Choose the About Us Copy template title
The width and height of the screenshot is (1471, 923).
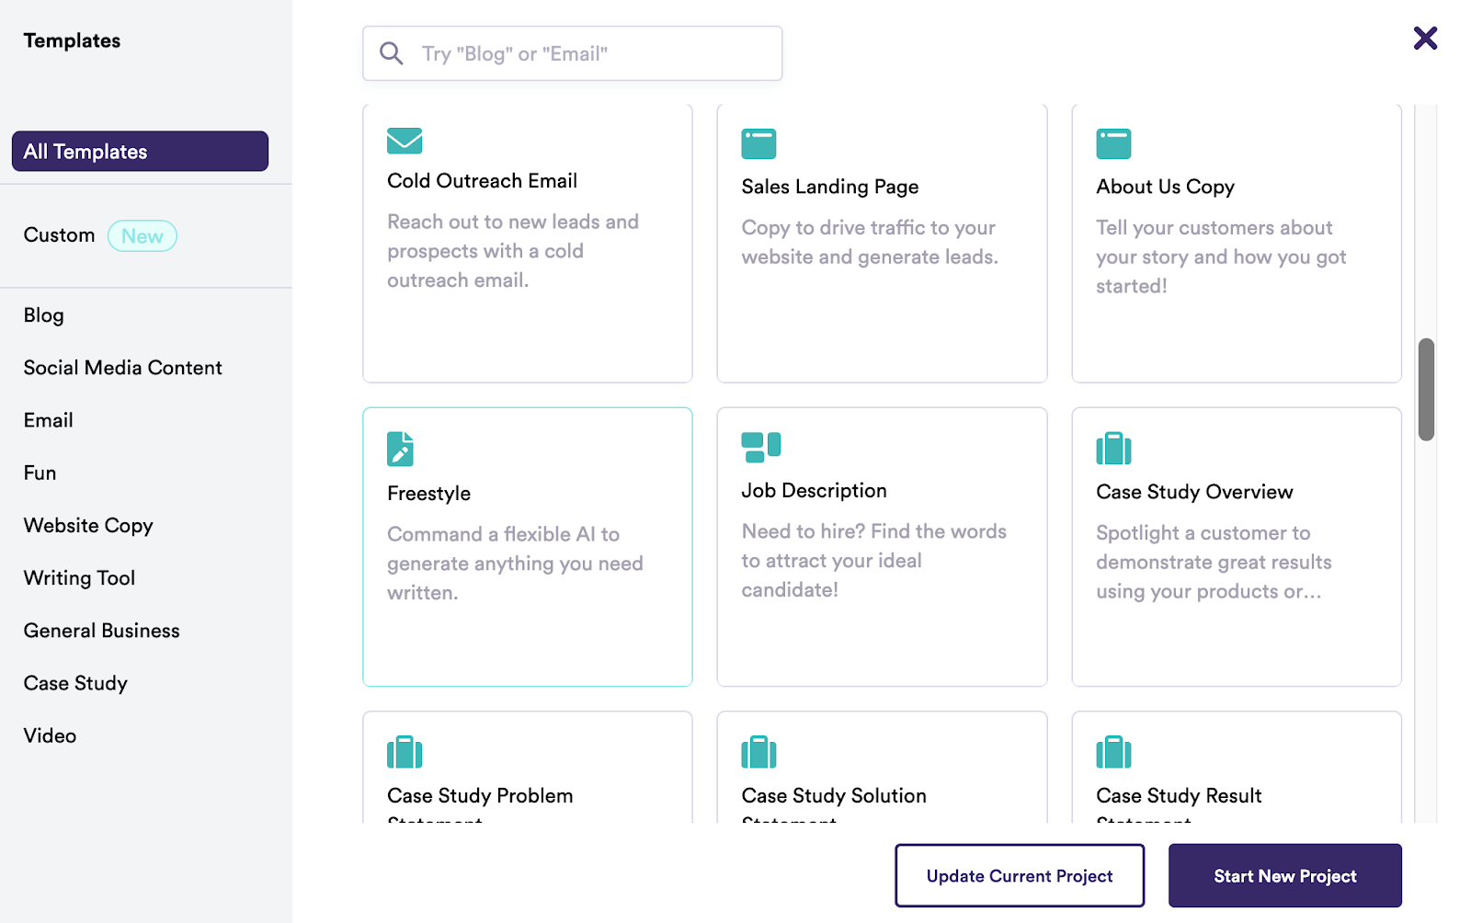pos(1166,187)
